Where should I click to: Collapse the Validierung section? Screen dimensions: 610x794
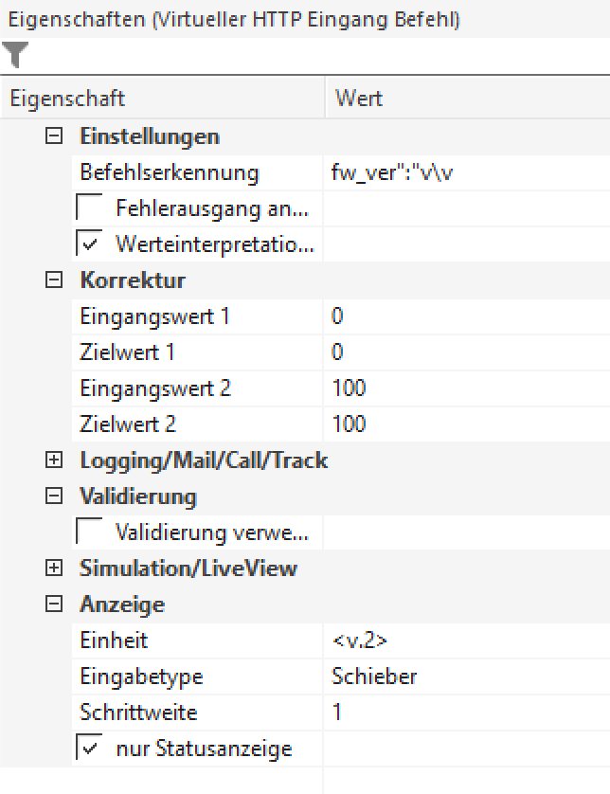pos(54,496)
